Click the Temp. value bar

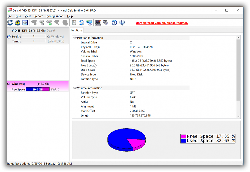click(34, 41)
